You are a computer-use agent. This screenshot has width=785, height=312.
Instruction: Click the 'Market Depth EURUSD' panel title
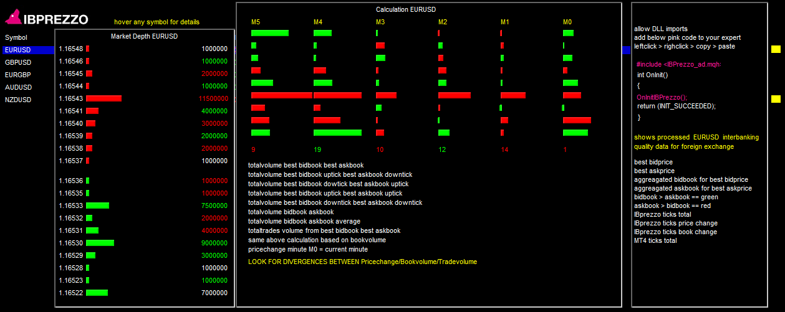pos(144,36)
